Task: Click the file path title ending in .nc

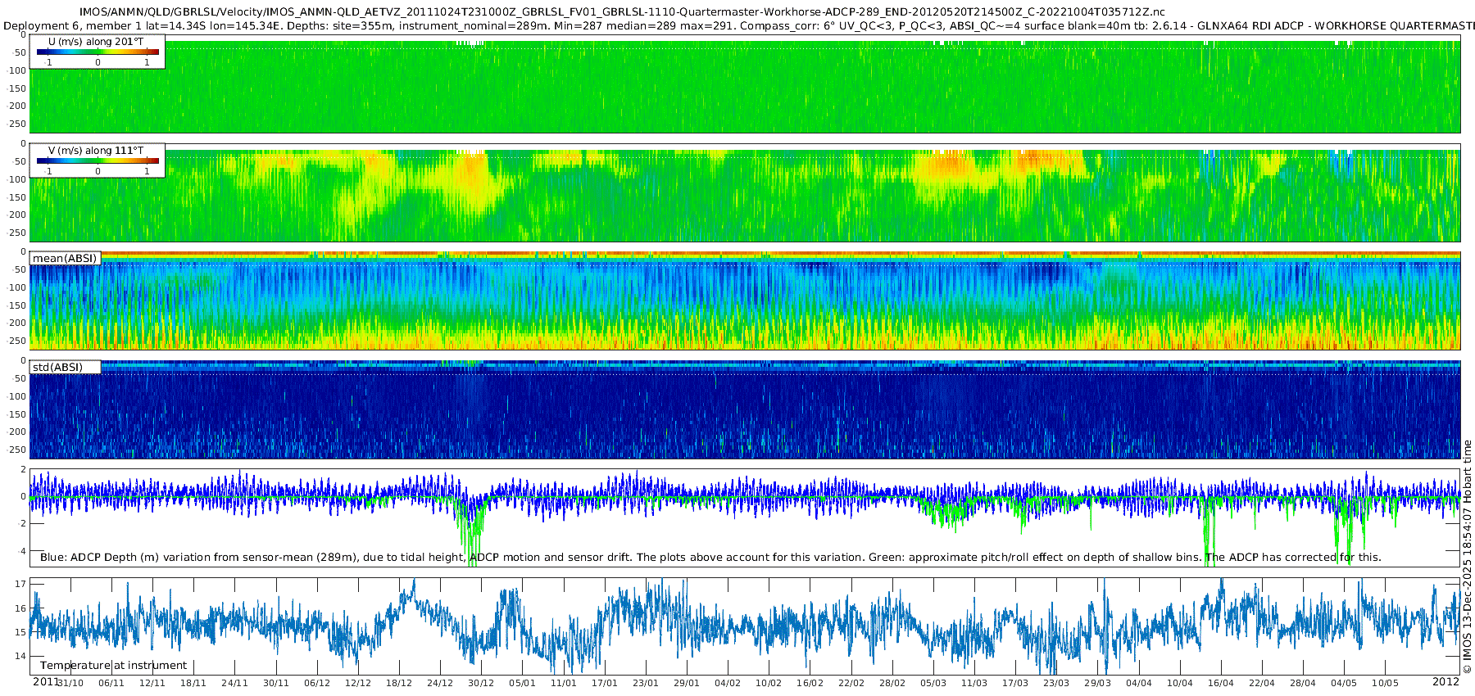Action: [x=622, y=12]
